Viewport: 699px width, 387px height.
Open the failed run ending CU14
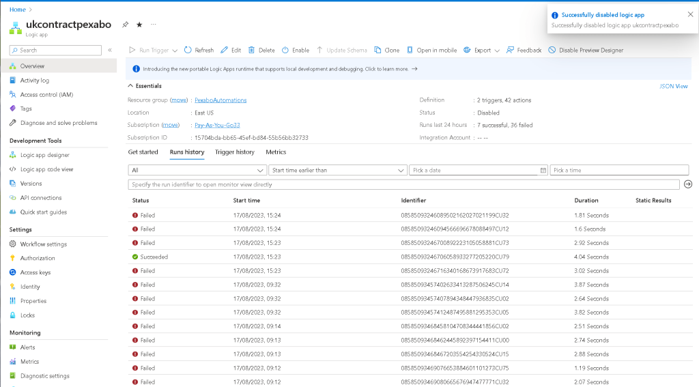click(x=410, y=285)
